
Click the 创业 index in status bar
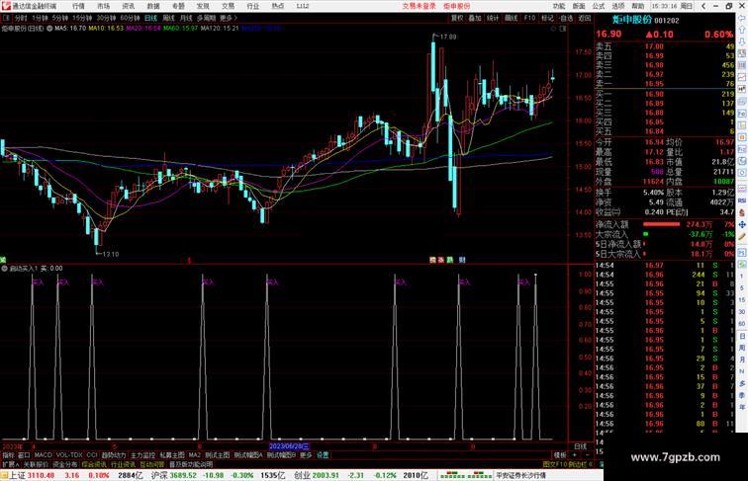(302, 475)
